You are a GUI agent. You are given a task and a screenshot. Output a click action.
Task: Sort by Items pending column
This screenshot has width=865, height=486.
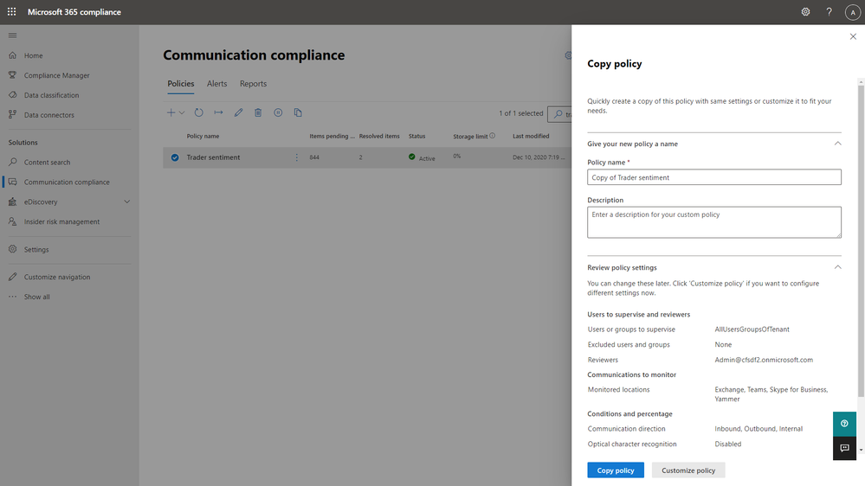click(332, 136)
